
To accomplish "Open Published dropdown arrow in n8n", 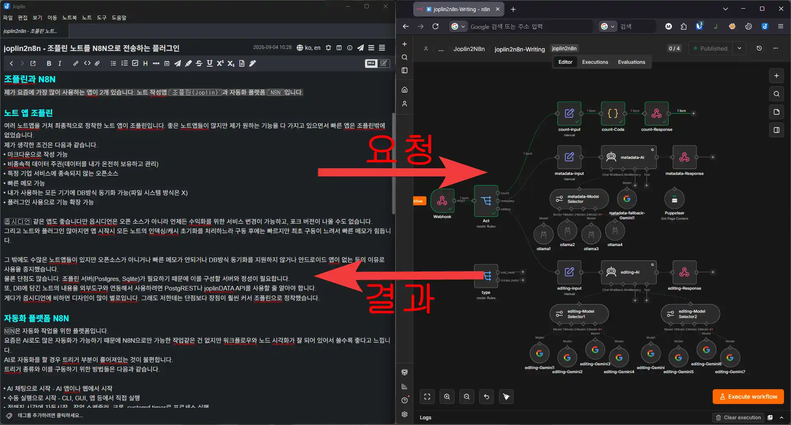I will click(x=740, y=48).
